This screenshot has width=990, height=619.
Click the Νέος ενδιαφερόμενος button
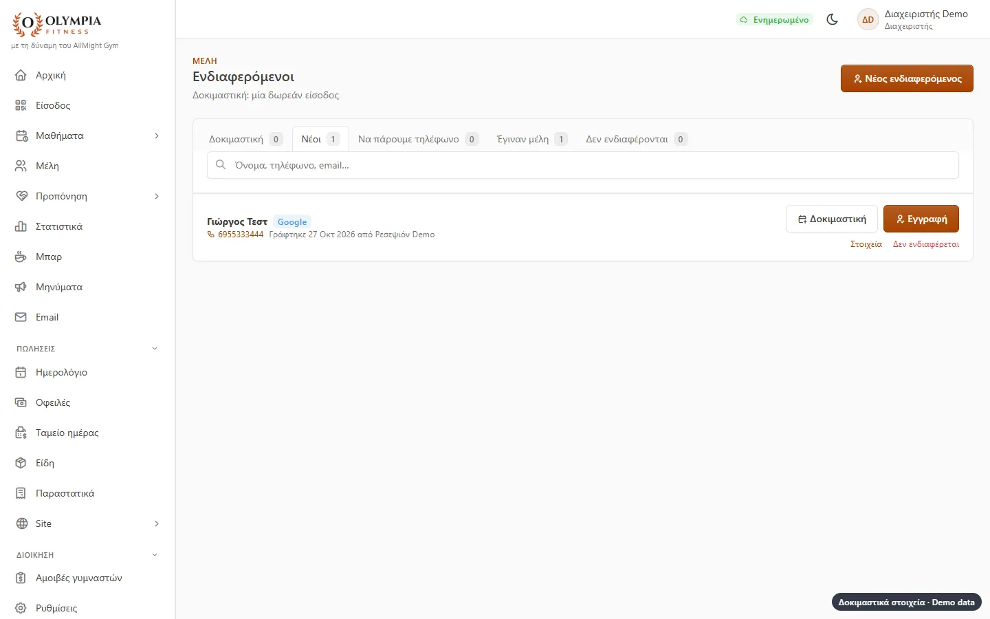point(907,78)
